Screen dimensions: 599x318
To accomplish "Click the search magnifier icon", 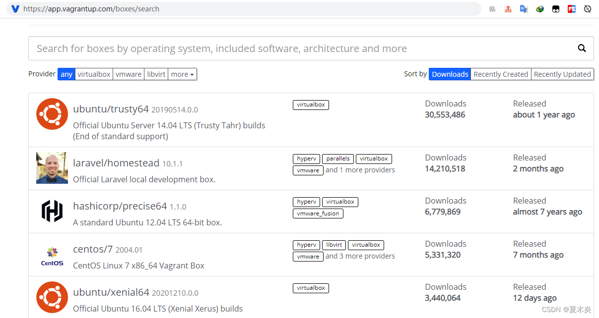I will (582, 48).
